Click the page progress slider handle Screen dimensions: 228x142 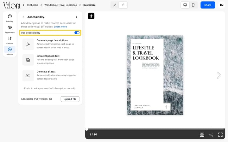click(86, 129)
